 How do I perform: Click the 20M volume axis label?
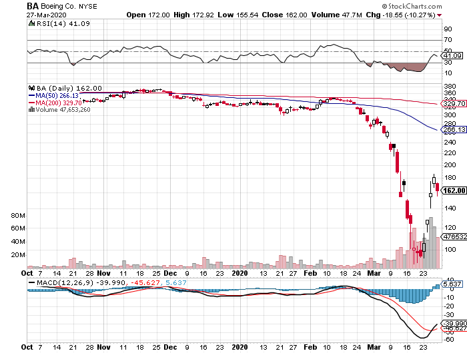pos(18,255)
